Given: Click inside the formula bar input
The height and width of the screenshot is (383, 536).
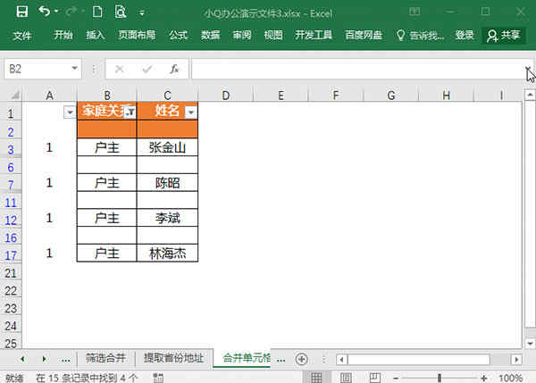Looking at the screenshot, I should [x=357, y=69].
